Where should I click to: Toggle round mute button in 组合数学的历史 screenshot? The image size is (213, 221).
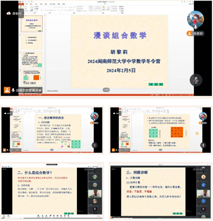click(x=94, y=145)
